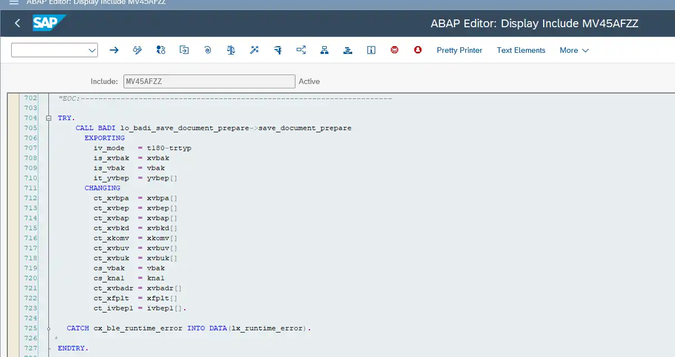Open the object hierarchy display icon
Screen dimensions: 675x357
tap(324, 50)
